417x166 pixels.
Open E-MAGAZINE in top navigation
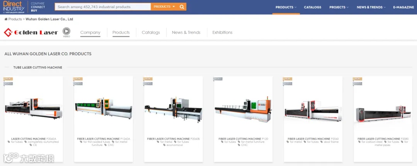403,7
